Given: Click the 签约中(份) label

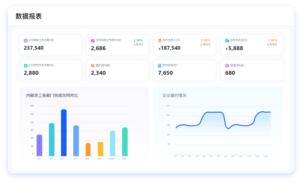Looking at the screenshot, I should point(103,66).
